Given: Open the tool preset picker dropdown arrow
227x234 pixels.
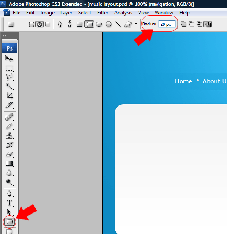Looking at the screenshot, I should tap(19, 24).
